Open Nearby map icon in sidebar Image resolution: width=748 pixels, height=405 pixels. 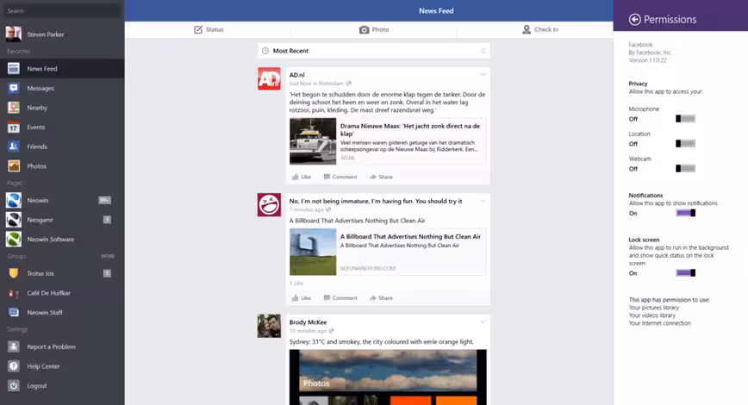point(14,108)
